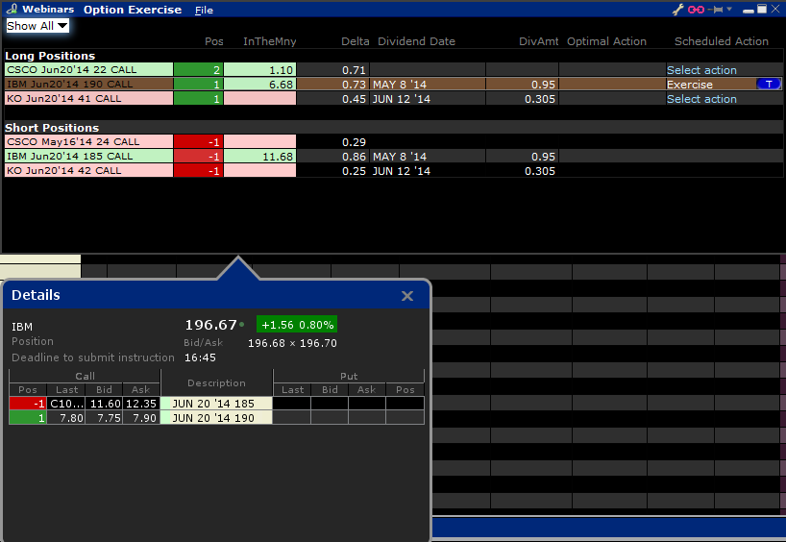Click Select action for KO Jun20'14 41 CALL

coord(701,99)
